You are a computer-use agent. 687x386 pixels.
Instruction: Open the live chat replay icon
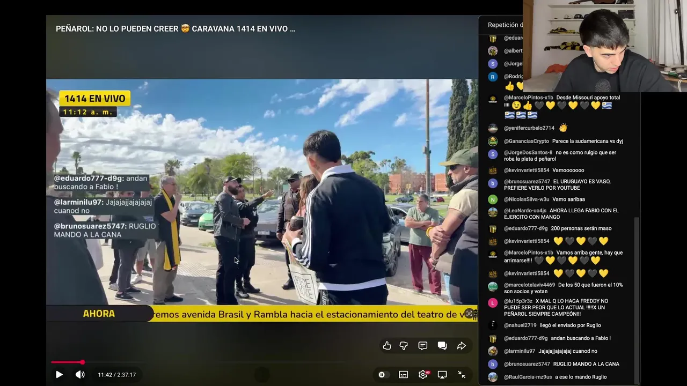[442, 346]
